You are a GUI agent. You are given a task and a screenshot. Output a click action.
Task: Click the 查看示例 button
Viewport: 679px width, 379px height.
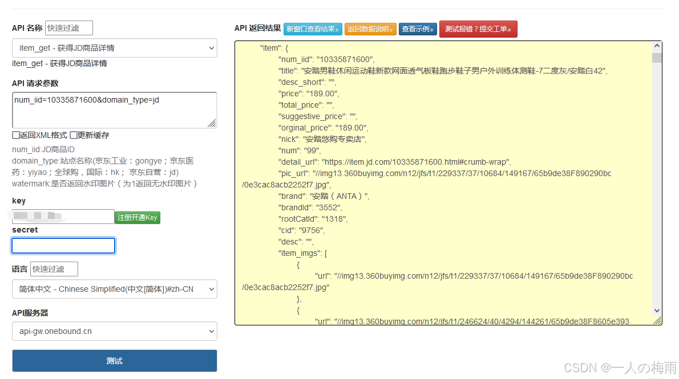pos(418,29)
